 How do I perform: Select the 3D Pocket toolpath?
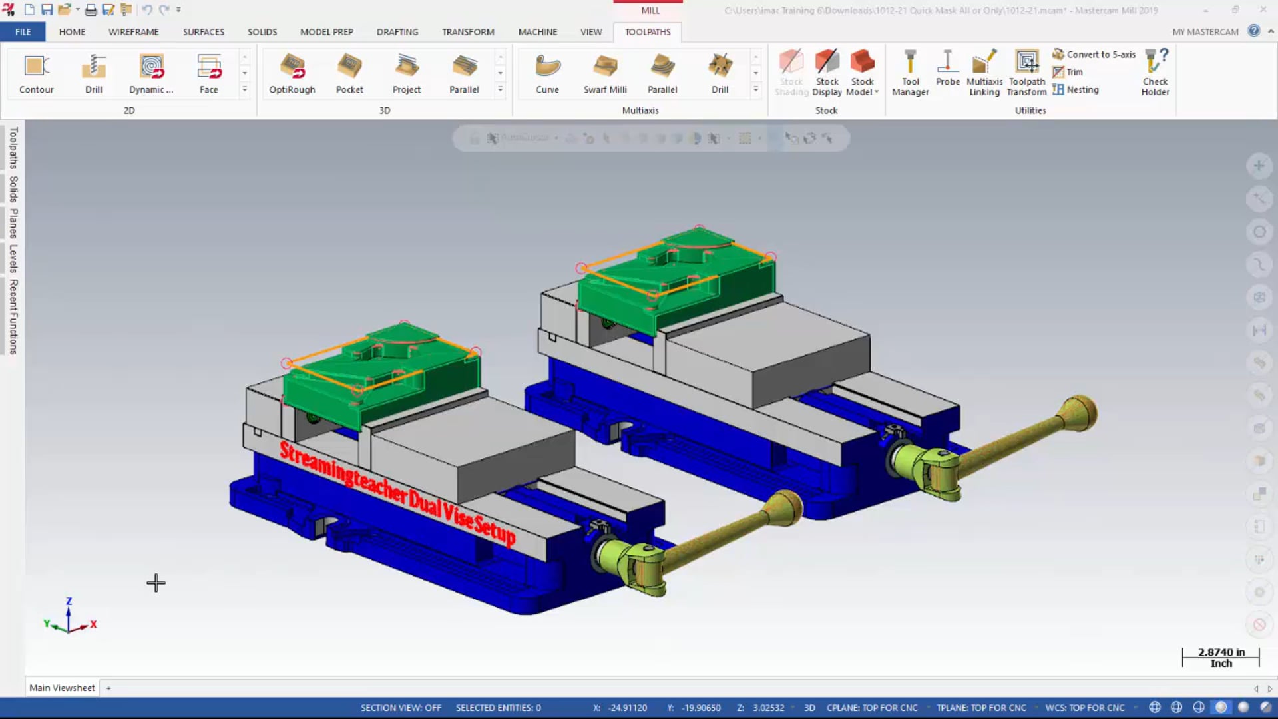coord(349,74)
